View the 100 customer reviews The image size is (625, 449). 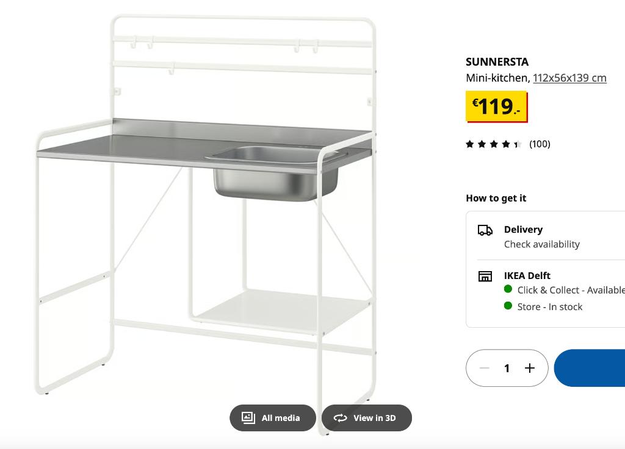pyautogui.click(x=540, y=144)
